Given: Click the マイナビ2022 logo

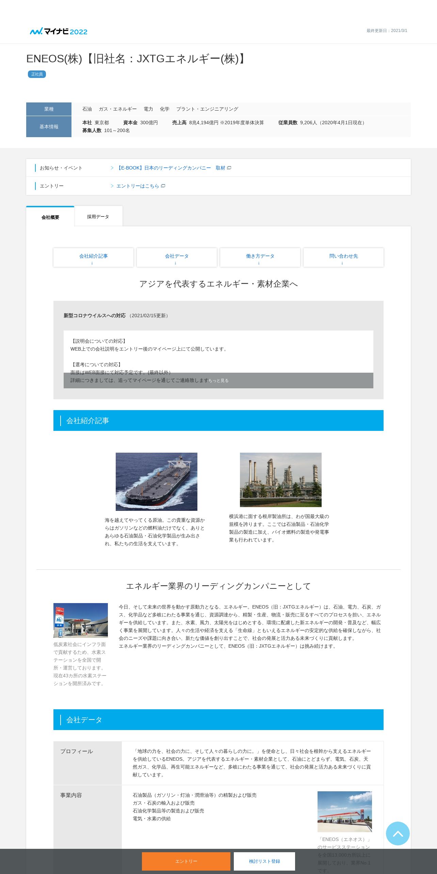Looking at the screenshot, I should 59,31.
